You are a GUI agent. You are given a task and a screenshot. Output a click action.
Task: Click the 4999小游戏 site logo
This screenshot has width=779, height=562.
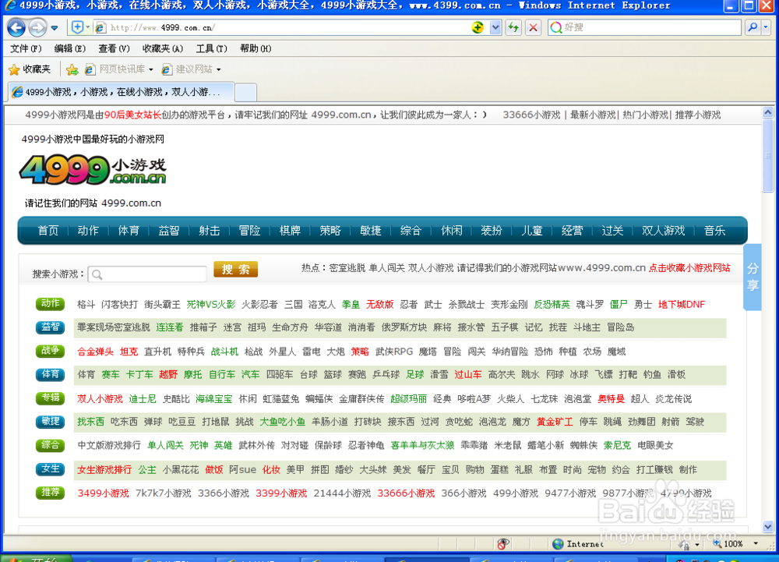[x=93, y=169]
